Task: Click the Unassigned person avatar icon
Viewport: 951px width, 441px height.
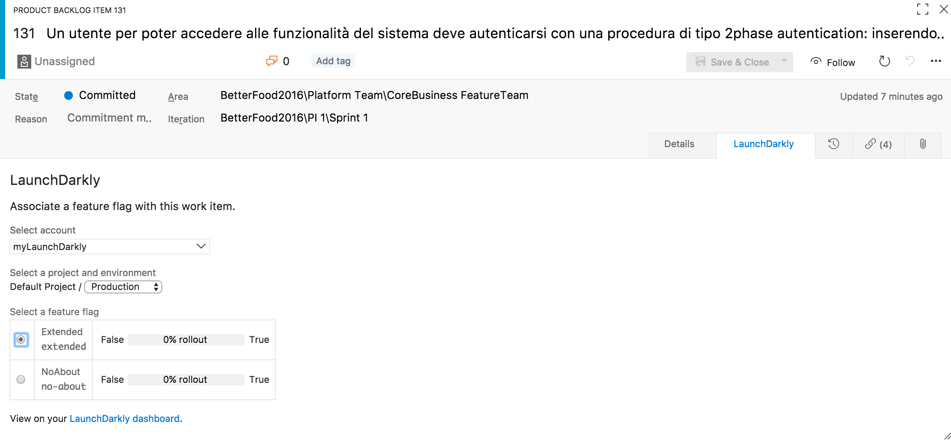Action: [24, 62]
